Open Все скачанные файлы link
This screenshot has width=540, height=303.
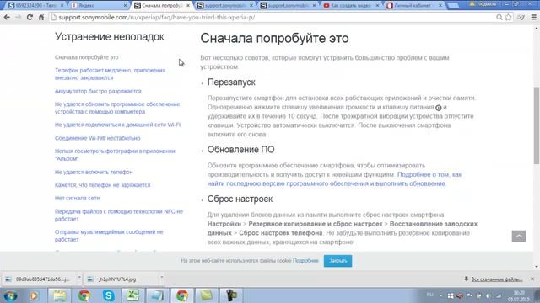(x=497, y=279)
